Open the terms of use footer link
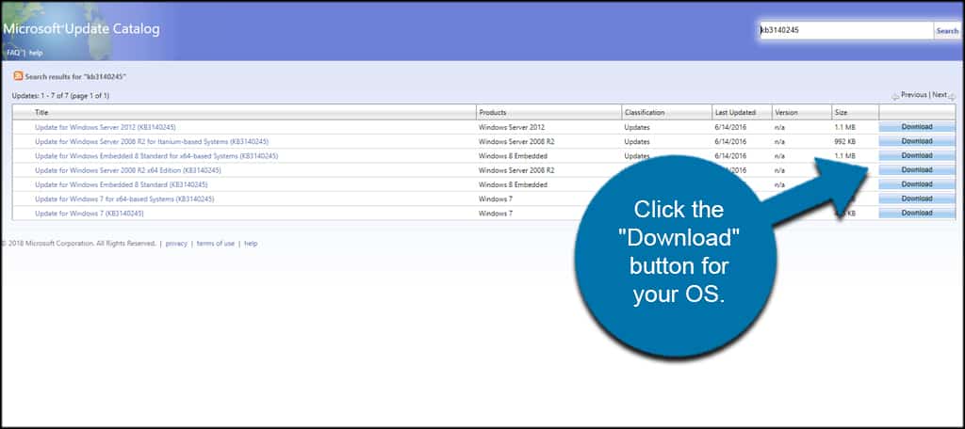The image size is (965, 429). (216, 244)
